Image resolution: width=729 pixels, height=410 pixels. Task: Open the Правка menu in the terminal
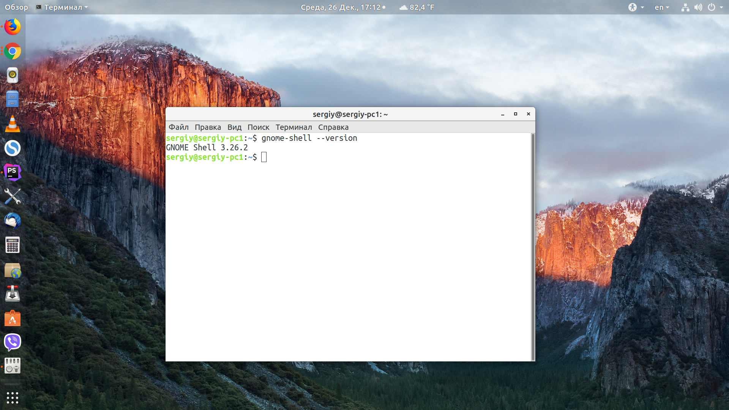(208, 127)
